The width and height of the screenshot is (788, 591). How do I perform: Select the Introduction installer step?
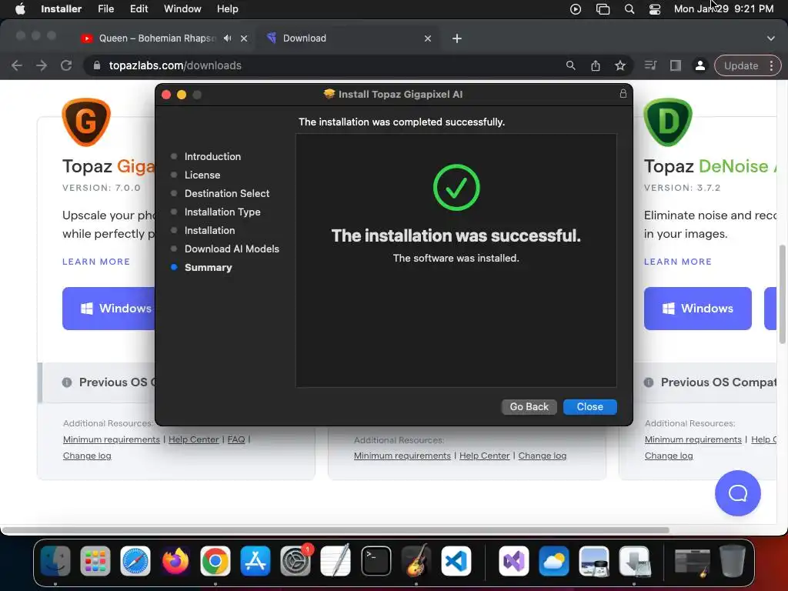[212, 156]
